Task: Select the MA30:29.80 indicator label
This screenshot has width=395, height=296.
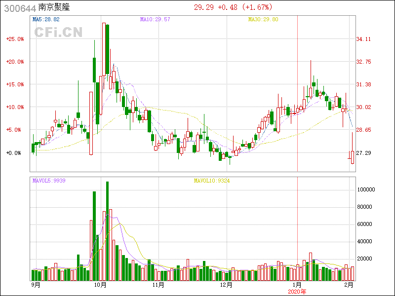Action: pyautogui.click(x=263, y=19)
